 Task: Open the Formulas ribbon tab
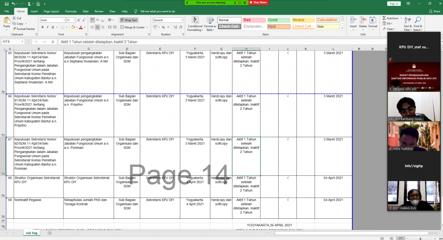71,12
